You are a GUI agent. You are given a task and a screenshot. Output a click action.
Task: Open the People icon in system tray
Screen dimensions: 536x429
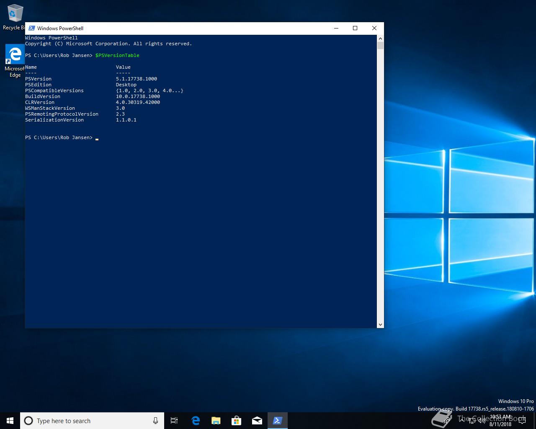click(x=447, y=421)
